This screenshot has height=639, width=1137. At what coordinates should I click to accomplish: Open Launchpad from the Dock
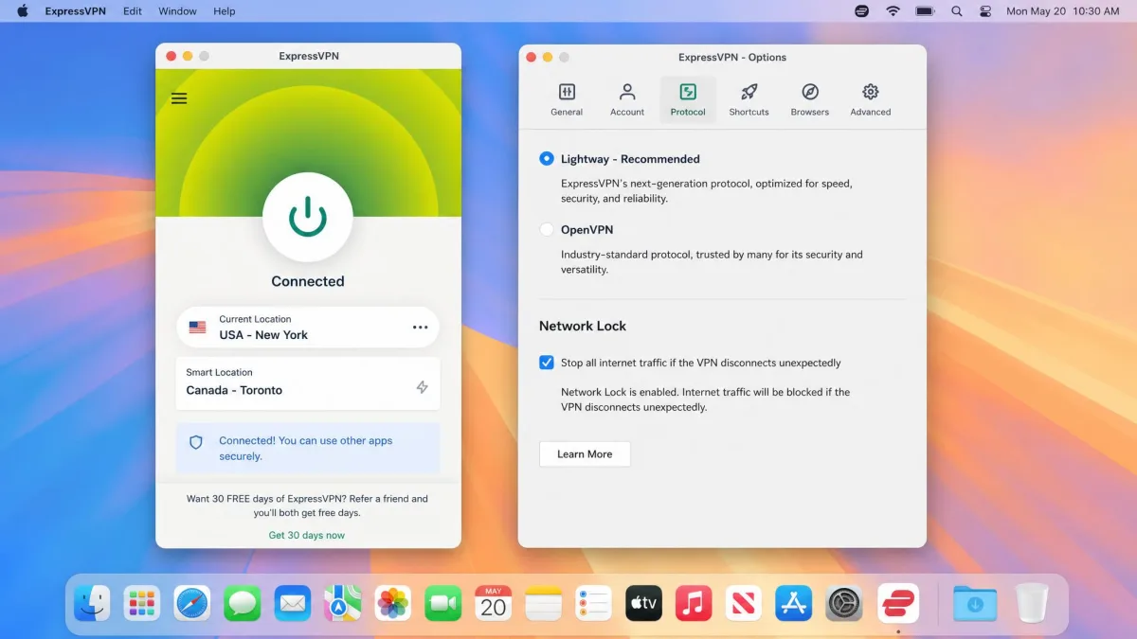142,602
